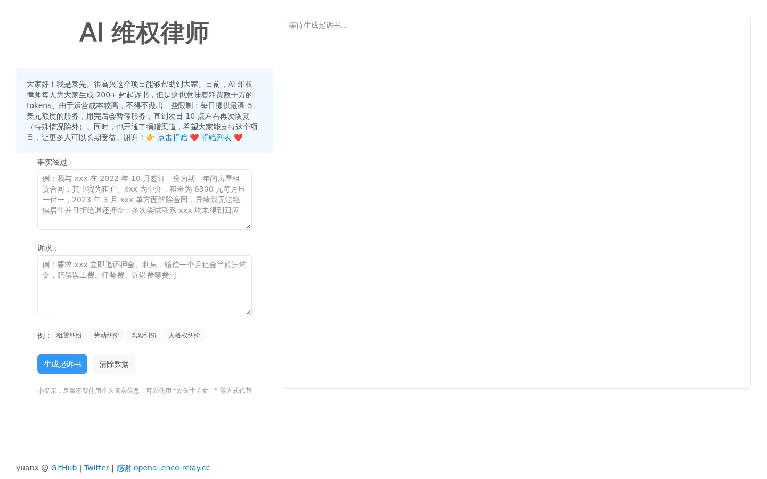Grab the output textarea resize handle

pyautogui.click(x=747, y=385)
